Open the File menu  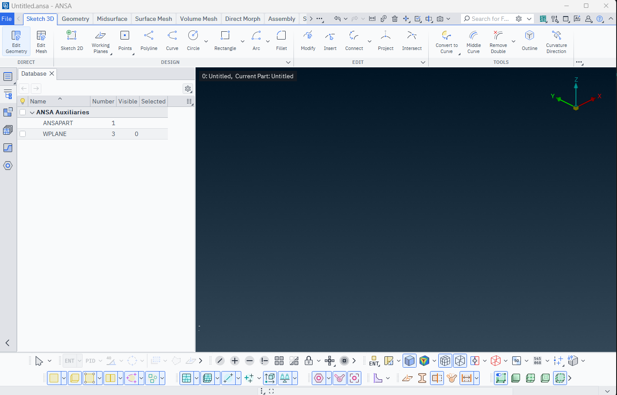tap(7, 19)
